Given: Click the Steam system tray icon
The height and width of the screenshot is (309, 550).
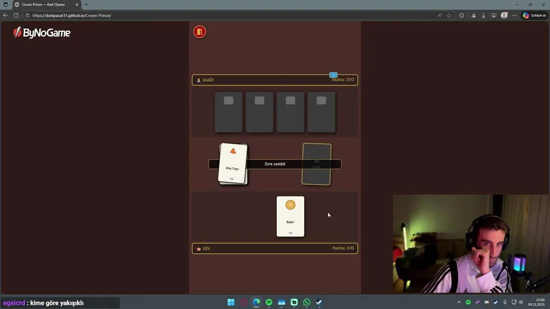Looking at the screenshot, I should [496, 302].
